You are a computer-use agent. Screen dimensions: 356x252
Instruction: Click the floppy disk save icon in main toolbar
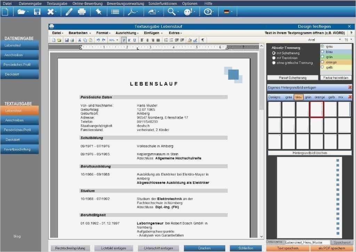click(x=37, y=11)
